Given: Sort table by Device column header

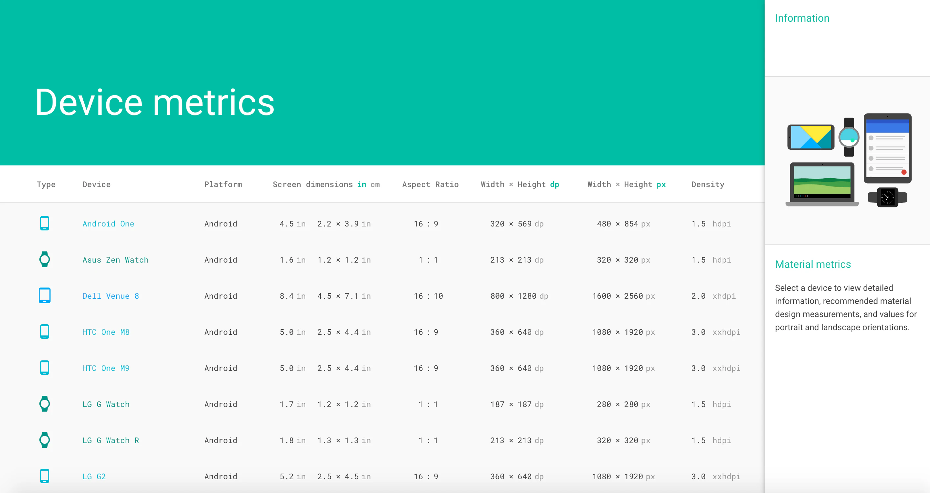Looking at the screenshot, I should (96, 184).
